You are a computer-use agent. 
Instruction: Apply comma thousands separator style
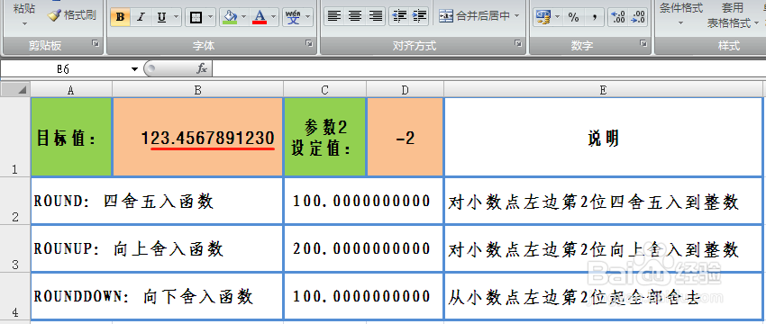pyautogui.click(x=594, y=18)
